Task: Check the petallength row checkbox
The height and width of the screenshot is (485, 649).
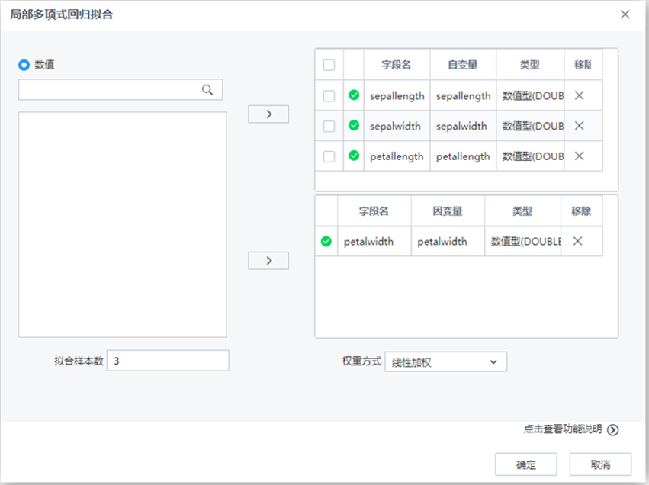Action: 328,156
